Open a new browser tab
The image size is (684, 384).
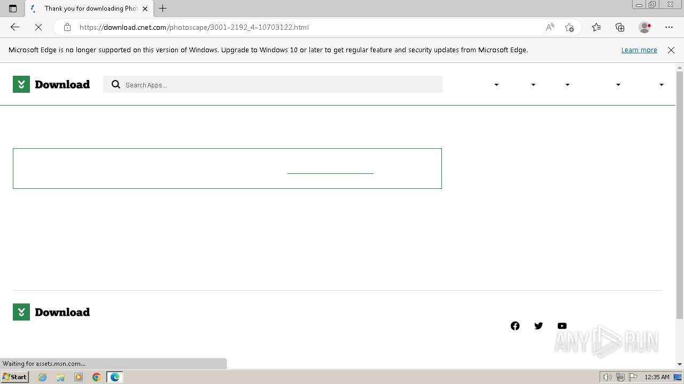(163, 9)
